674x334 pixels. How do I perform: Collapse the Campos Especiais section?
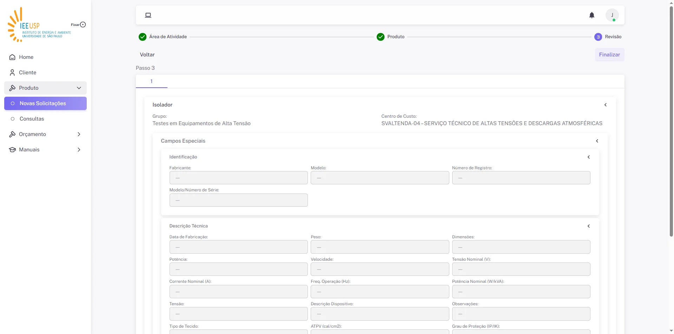pos(597,141)
